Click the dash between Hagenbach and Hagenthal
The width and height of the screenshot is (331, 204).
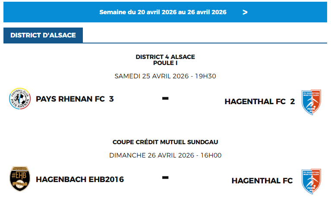165,177
